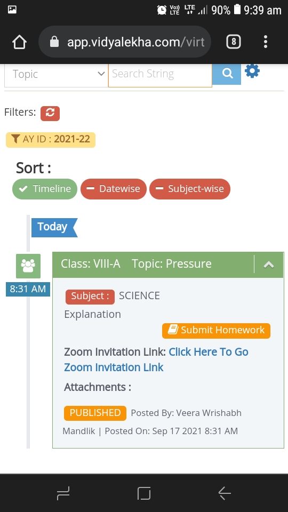
Task: Tap the Android recent apps button
Action: [x=63, y=493]
